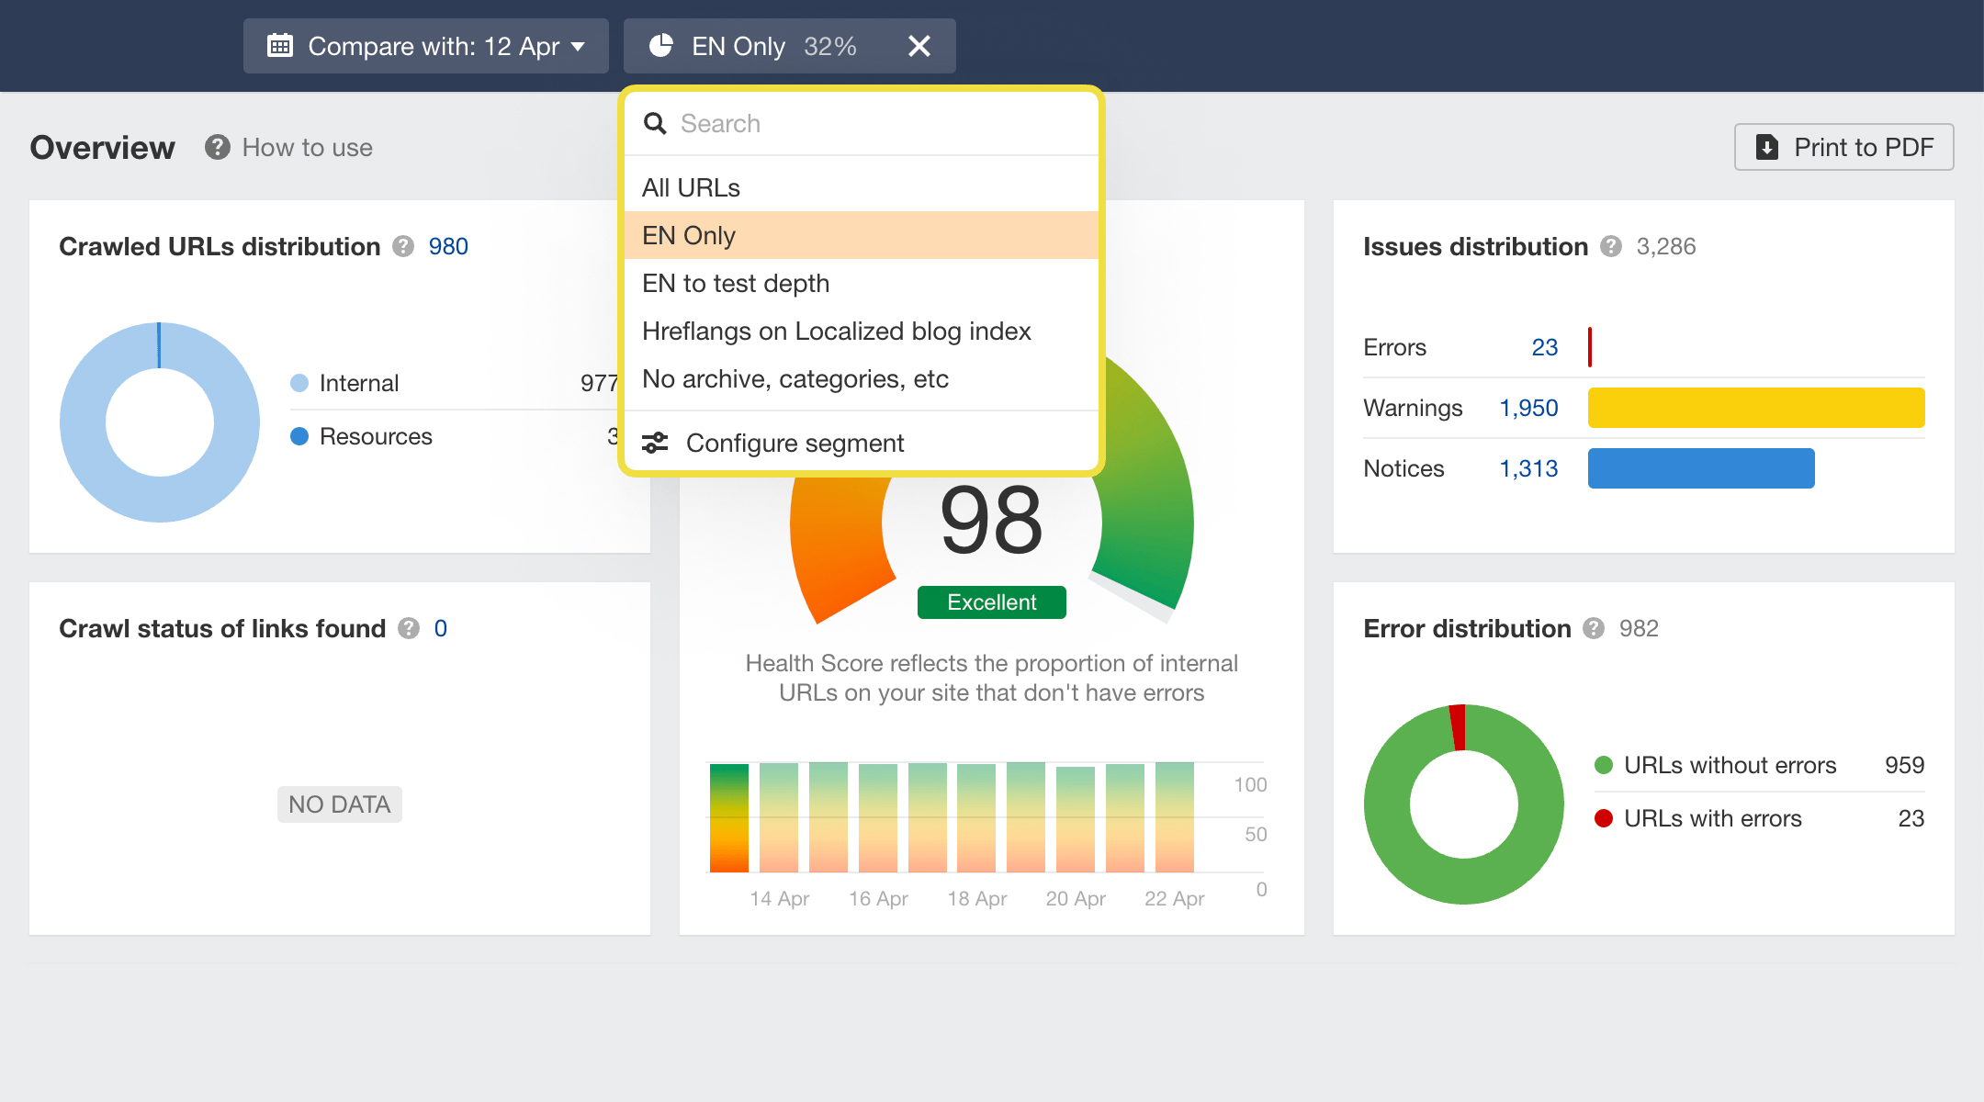Click help icon next to Issues distribution
Image resolution: width=1984 pixels, height=1102 pixels.
1611,246
